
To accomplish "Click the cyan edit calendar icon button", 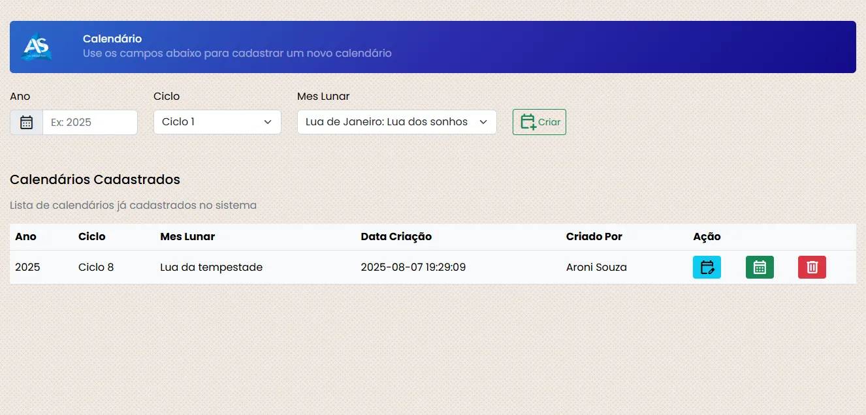I will 707,267.
